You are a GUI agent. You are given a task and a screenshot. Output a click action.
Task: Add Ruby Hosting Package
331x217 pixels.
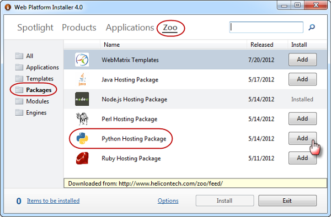point(302,158)
